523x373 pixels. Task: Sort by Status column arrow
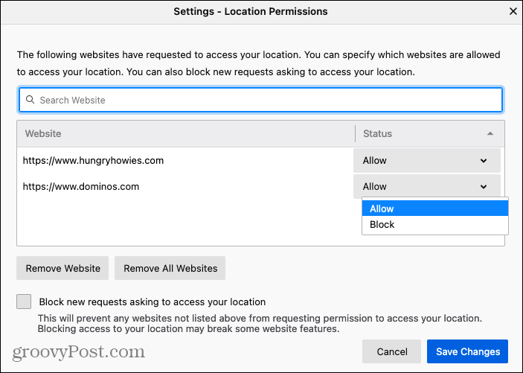click(x=490, y=133)
